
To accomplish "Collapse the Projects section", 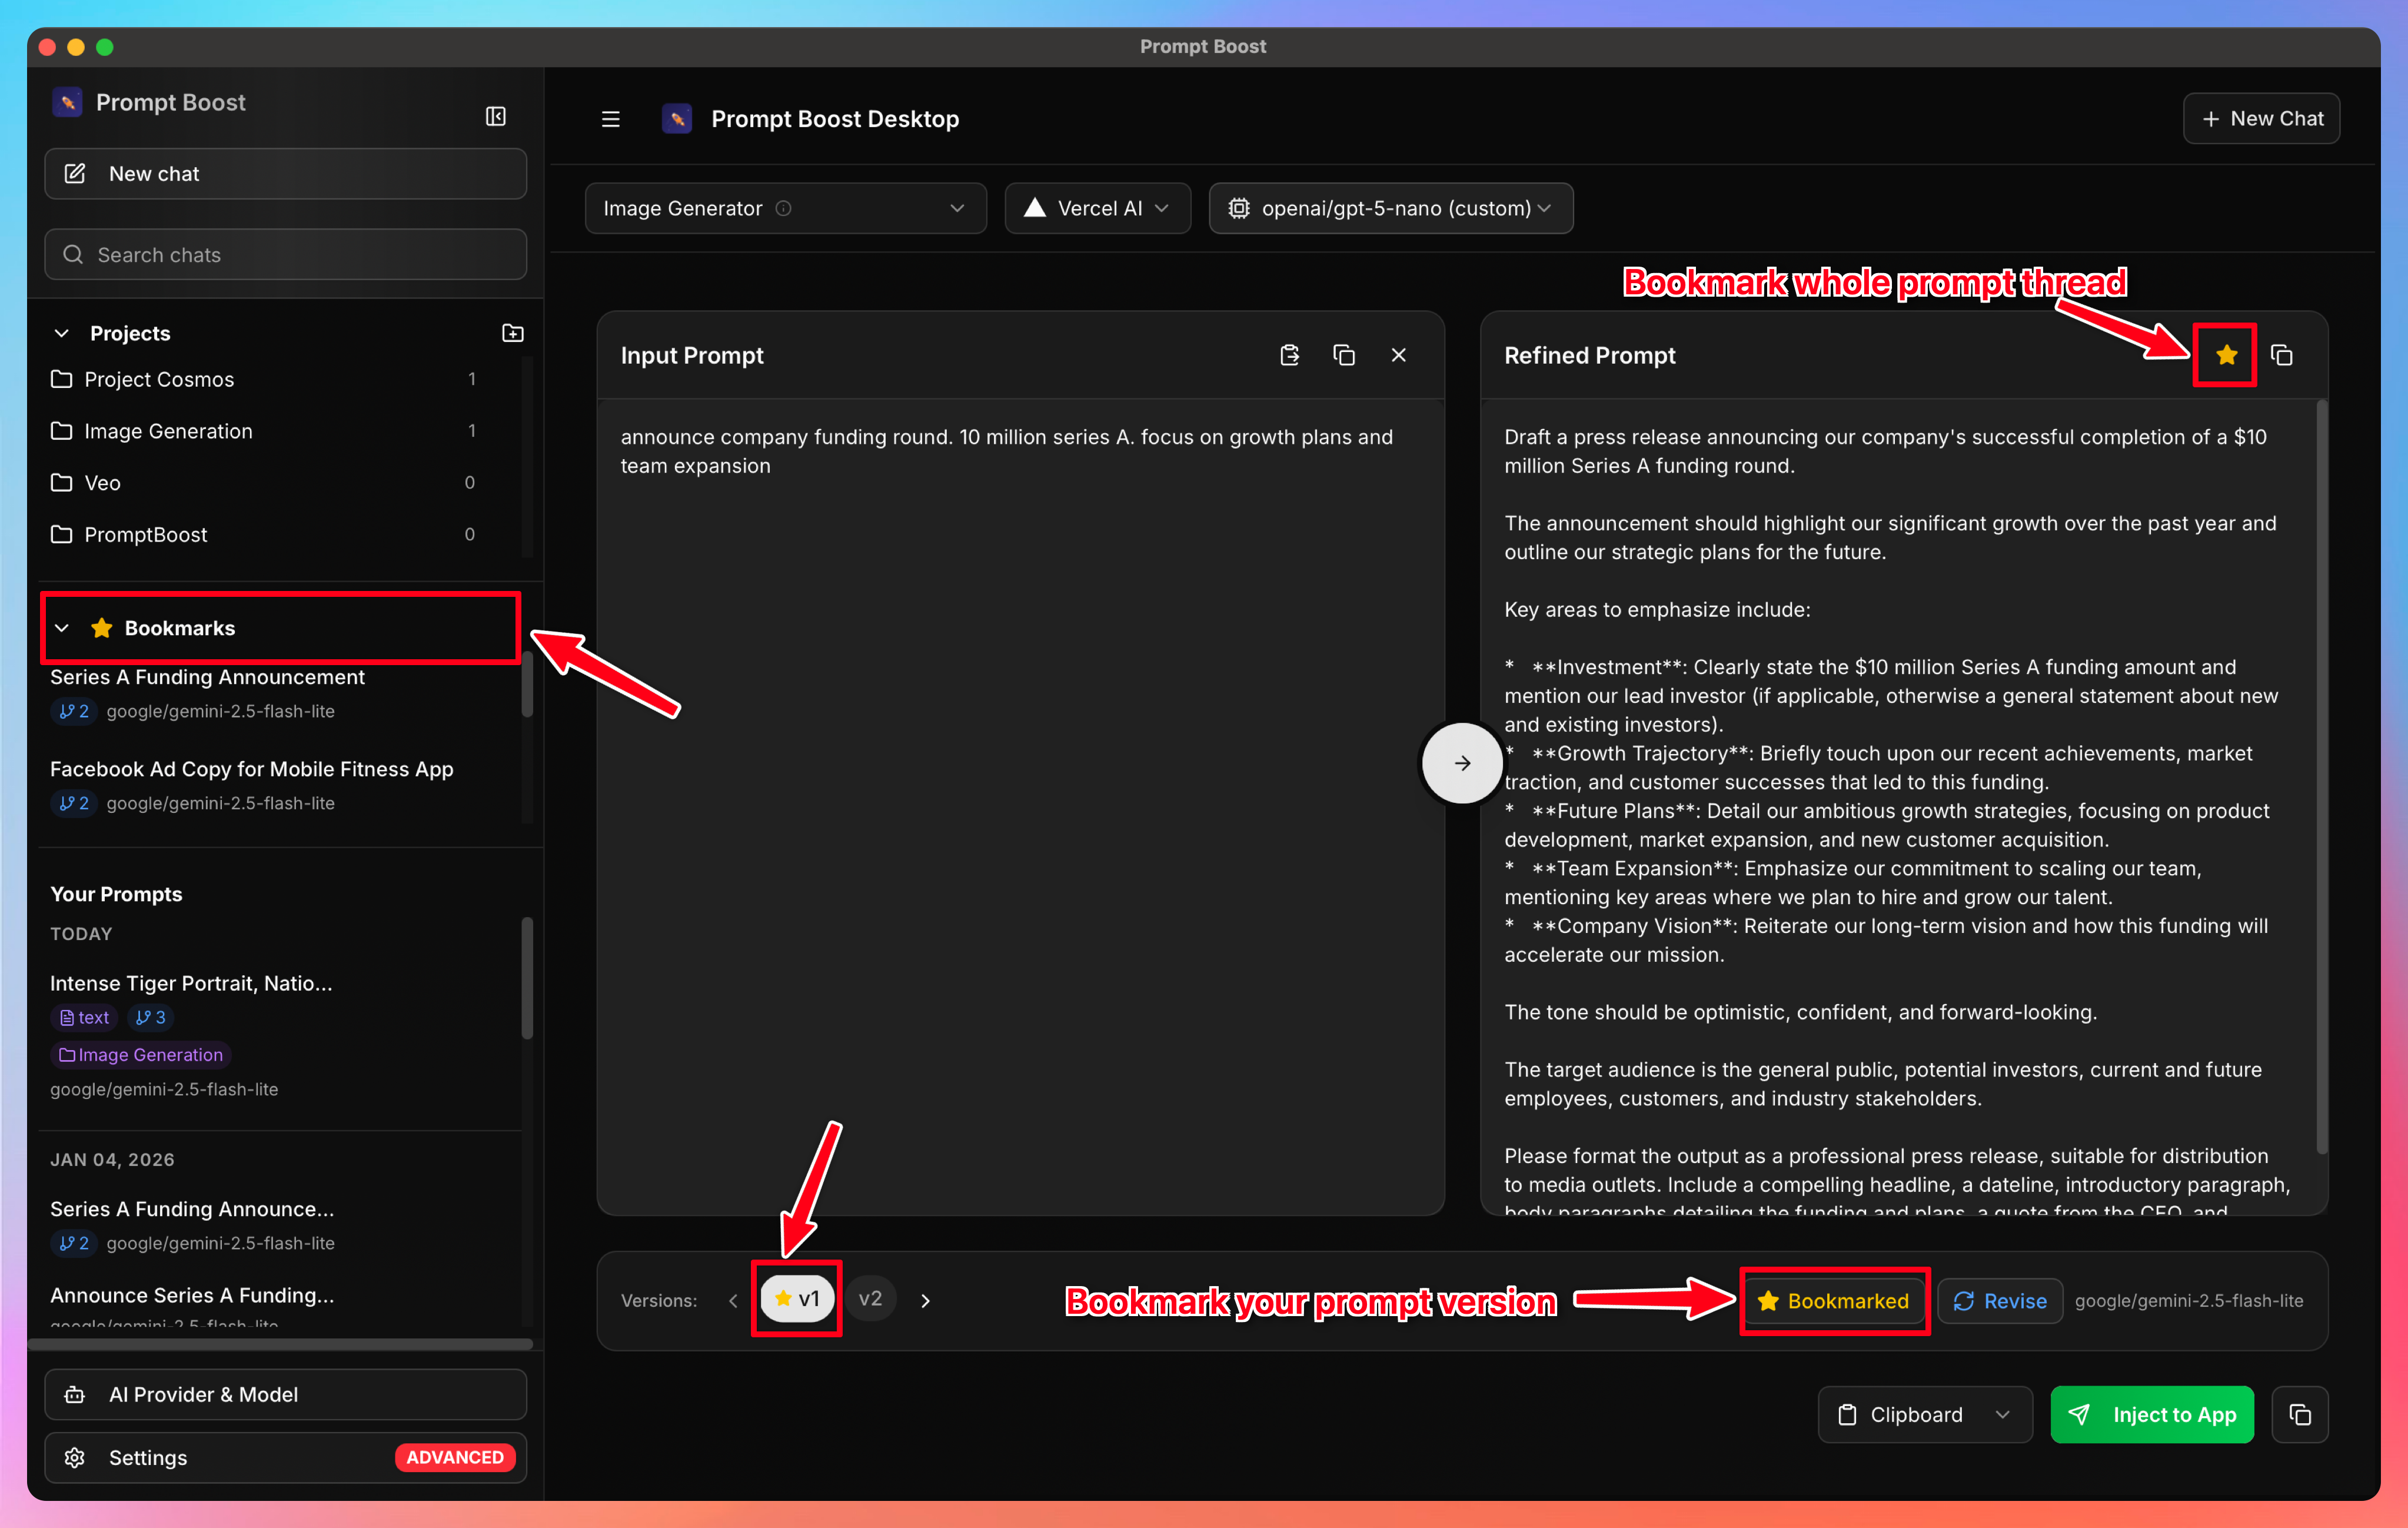I will point(62,332).
